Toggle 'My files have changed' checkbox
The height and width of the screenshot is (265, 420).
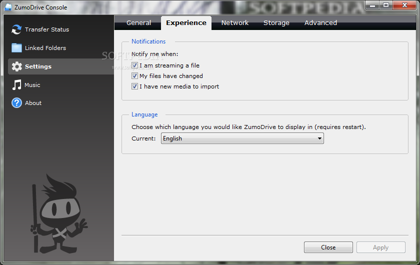[x=134, y=76]
